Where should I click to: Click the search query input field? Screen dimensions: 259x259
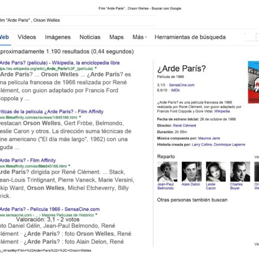pos(78,20)
